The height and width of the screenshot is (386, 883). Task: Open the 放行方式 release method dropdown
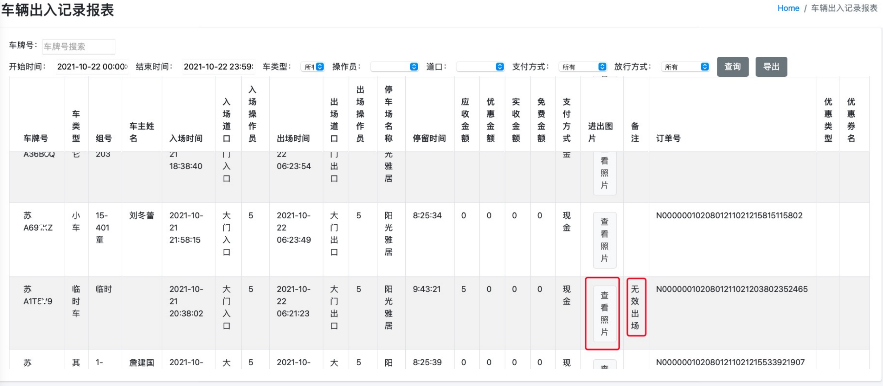(x=685, y=67)
